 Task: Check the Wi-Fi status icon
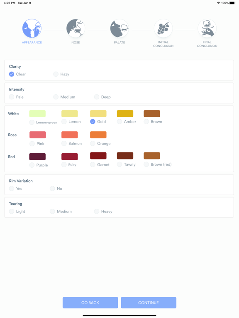click(x=219, y=3)
